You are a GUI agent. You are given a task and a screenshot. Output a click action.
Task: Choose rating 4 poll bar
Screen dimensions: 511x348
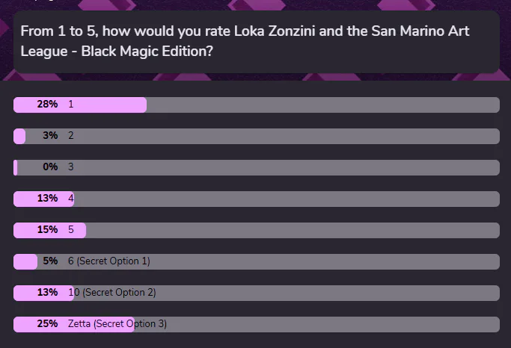(x=257, y=199)
